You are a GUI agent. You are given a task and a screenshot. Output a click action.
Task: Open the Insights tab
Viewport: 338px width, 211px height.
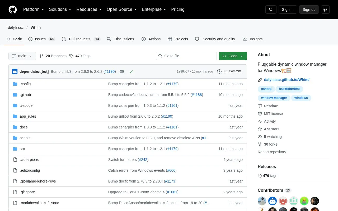252,39
